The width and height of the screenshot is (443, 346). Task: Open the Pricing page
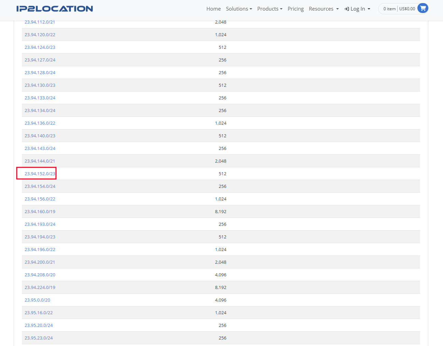(296, 9)
